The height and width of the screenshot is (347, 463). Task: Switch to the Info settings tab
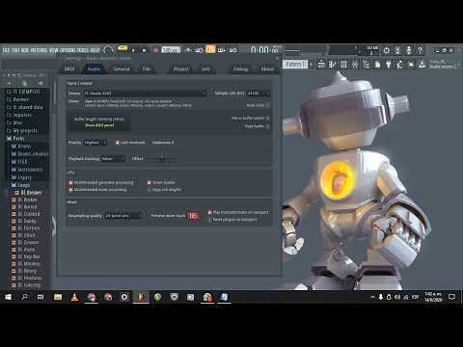coord(205,68)
